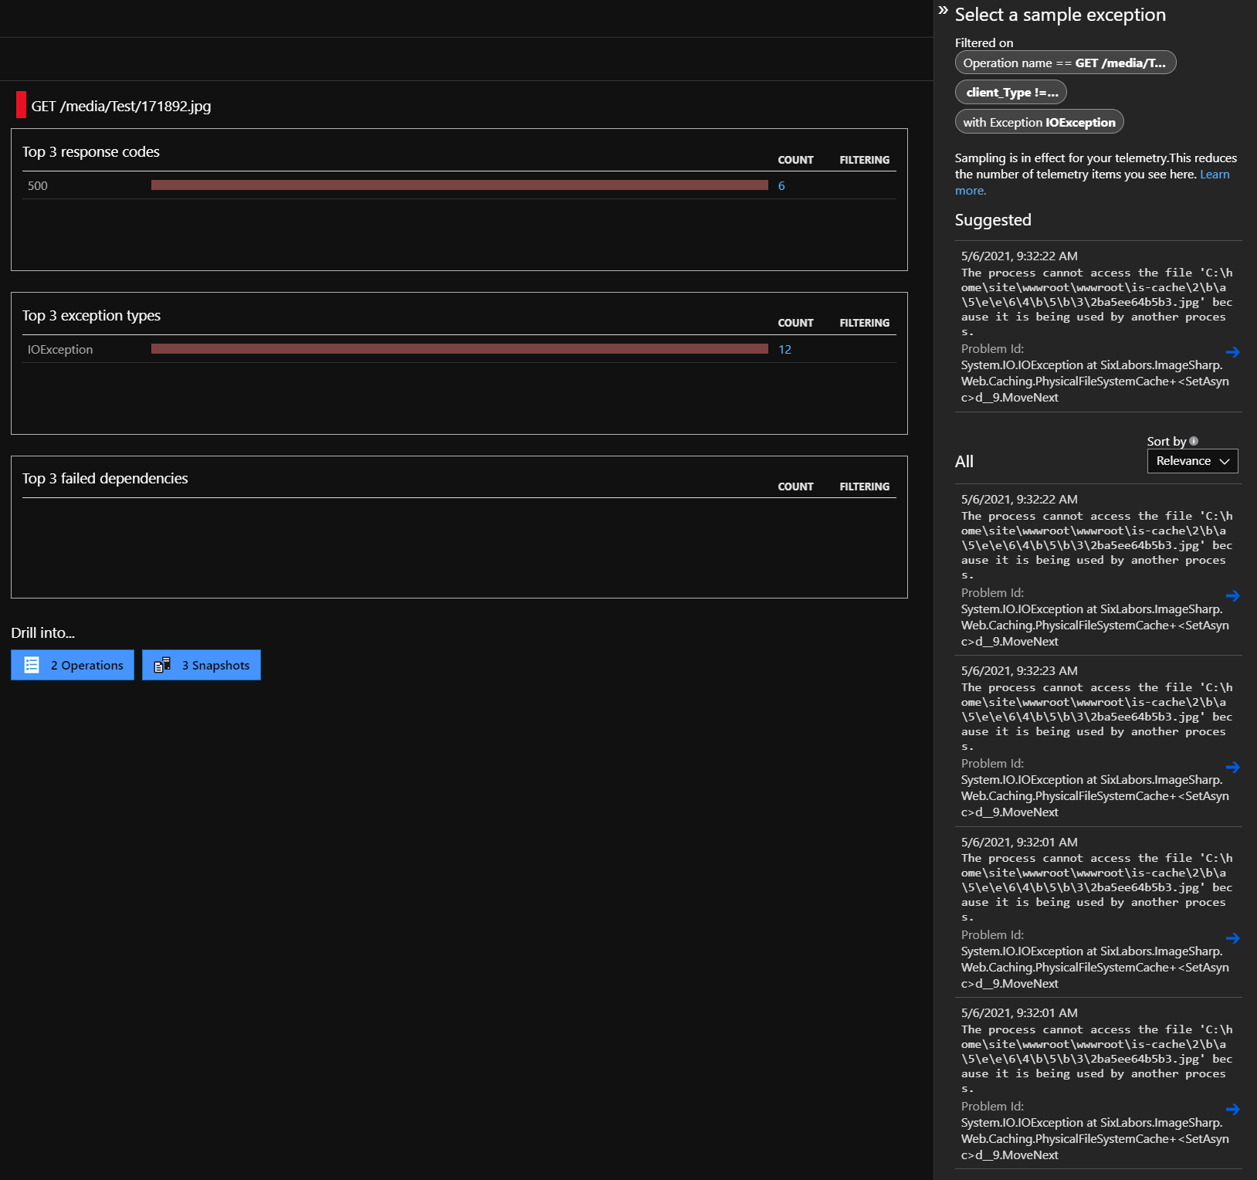Image resolution: width=1257 pixels, height=1180 pixels.
Task: Toggle the 'Operation name == GET /media/T...' filter chip
Action: [1066, 63]
